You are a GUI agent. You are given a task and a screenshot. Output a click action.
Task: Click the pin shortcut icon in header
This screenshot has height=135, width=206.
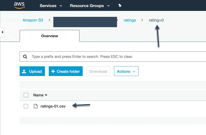point(120,5)
